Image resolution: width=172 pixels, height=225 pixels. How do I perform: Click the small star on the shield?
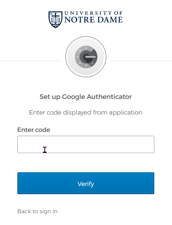coord(51,14)
